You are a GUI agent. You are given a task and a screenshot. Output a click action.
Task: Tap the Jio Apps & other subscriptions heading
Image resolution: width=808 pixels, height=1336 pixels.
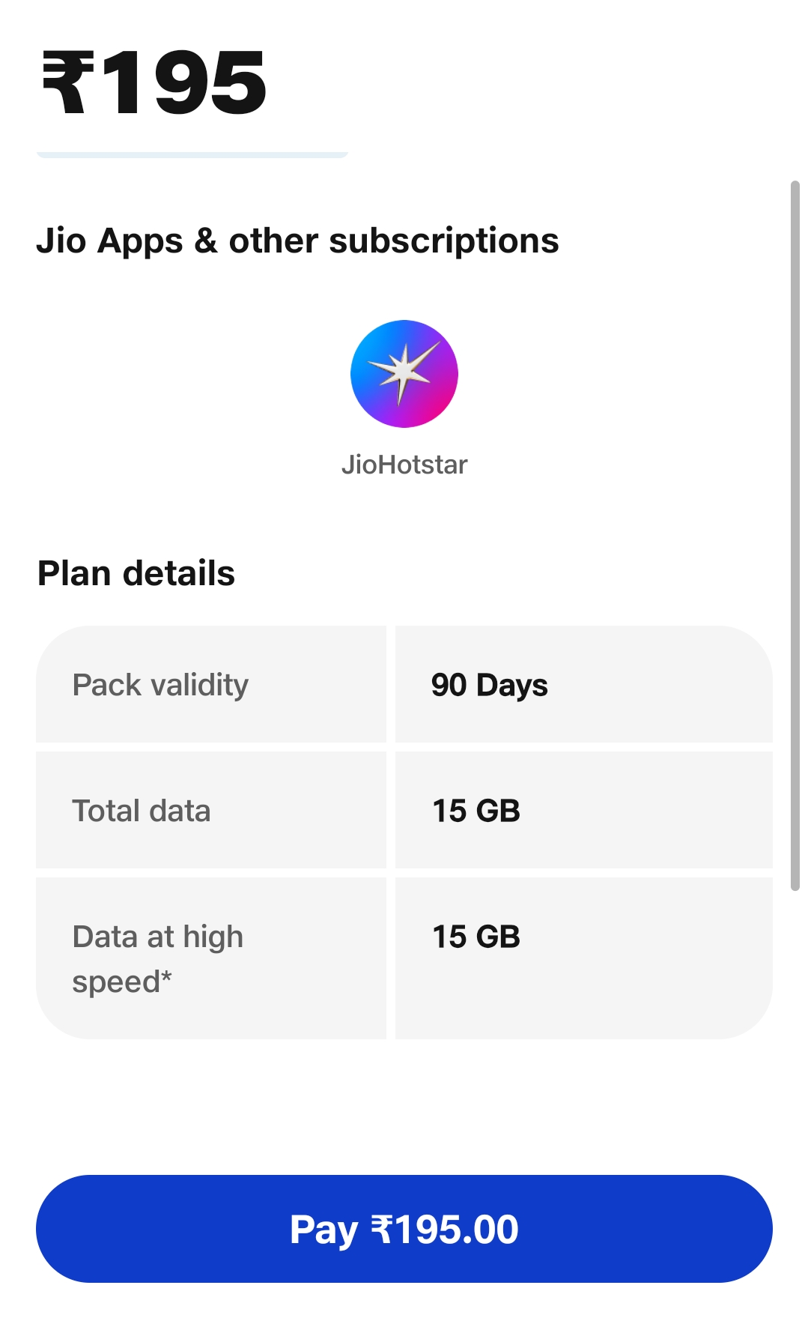point(297,241)
